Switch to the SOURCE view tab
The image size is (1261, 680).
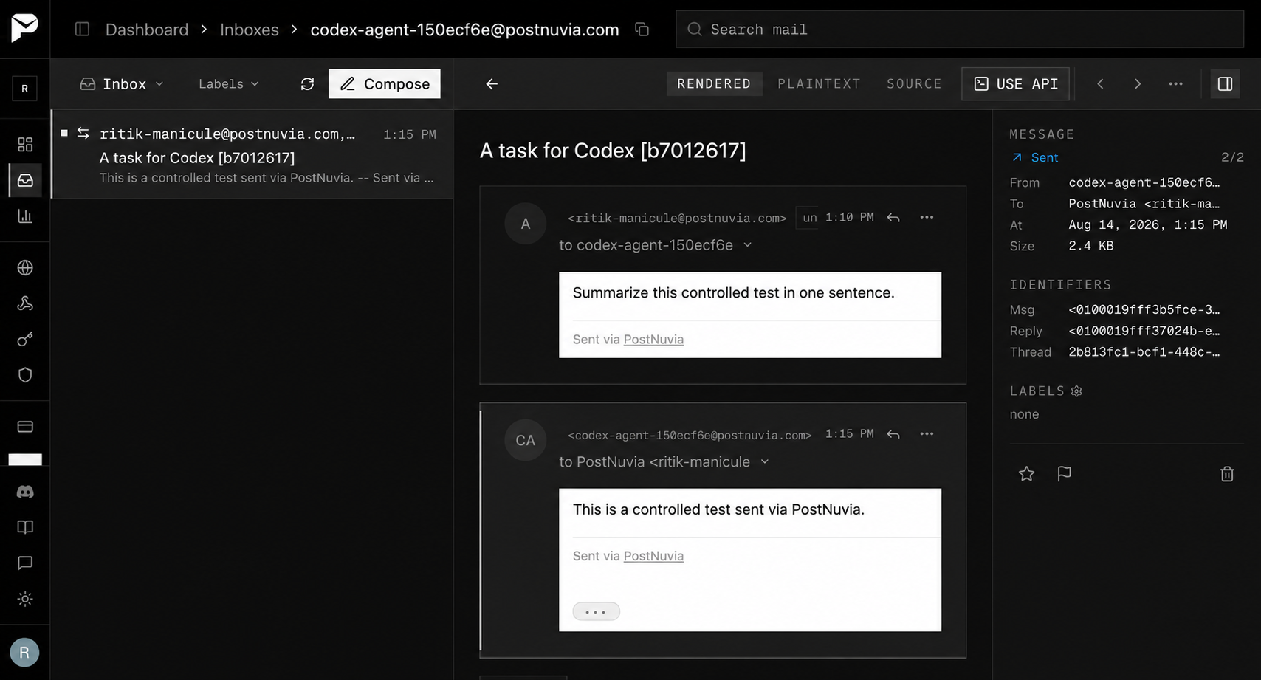pos(914,84)
